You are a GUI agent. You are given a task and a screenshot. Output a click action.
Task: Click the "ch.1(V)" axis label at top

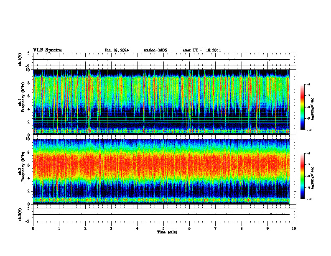click(x=20, y=59)
